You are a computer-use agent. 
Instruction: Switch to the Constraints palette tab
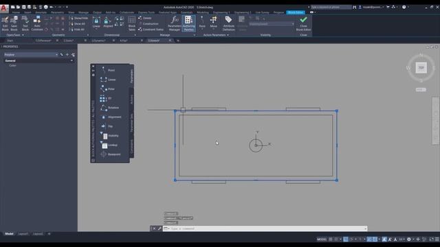[x=131, y=146]
